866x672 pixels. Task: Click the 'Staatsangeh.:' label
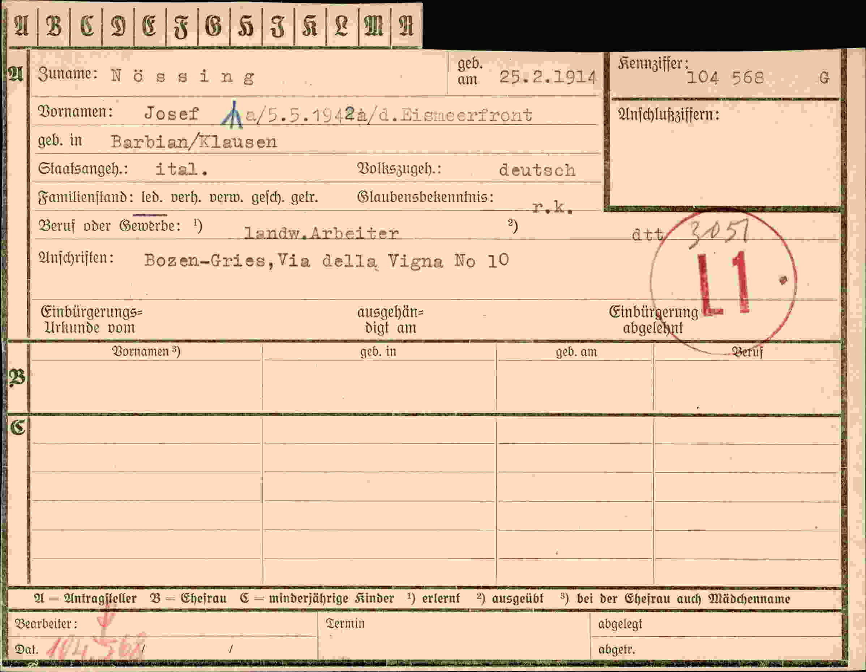pyautogui.click(x=83, y=169)
